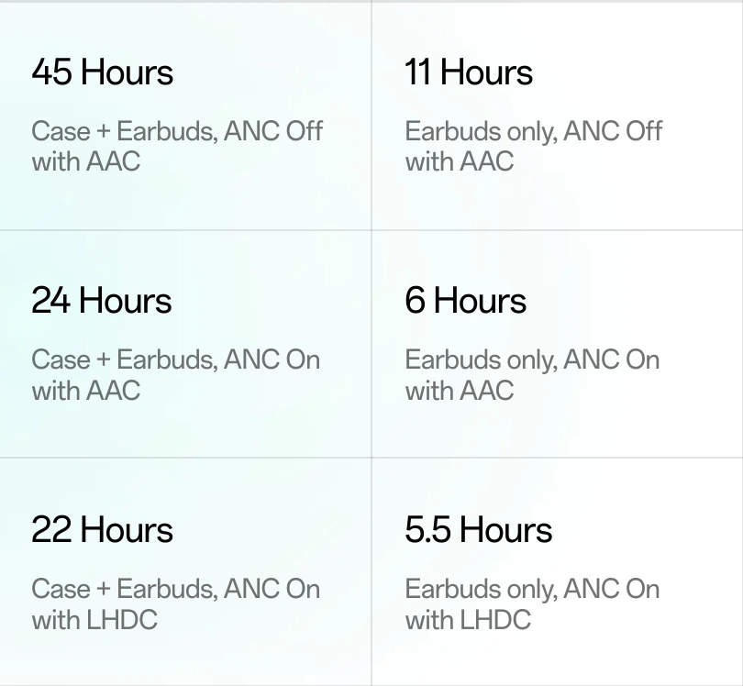
Task: Click "with AAC" in the 6 Hours cell
Action: 459,391
